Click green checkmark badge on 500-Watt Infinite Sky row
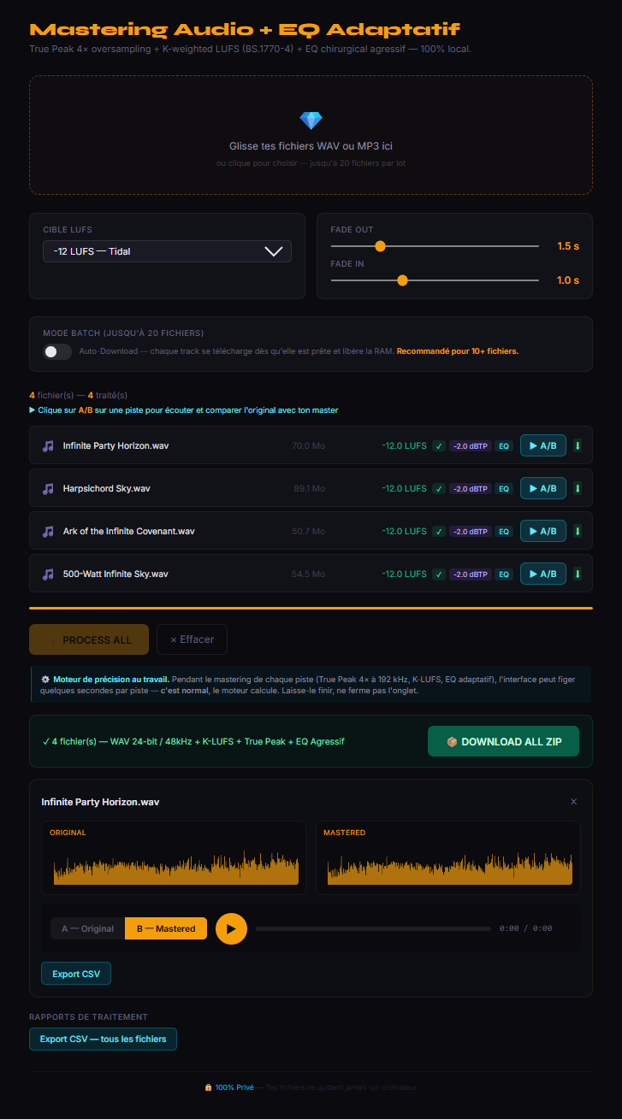This screenshot has width=622, height=1119. (438, 574)
